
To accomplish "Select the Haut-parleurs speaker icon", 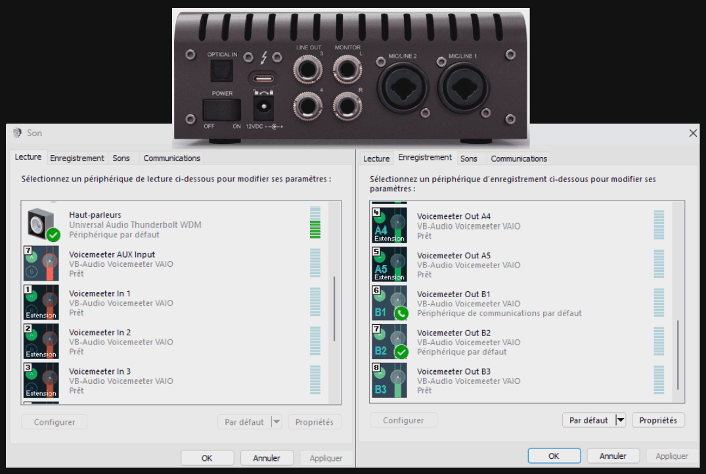I will tap(42, 224).
